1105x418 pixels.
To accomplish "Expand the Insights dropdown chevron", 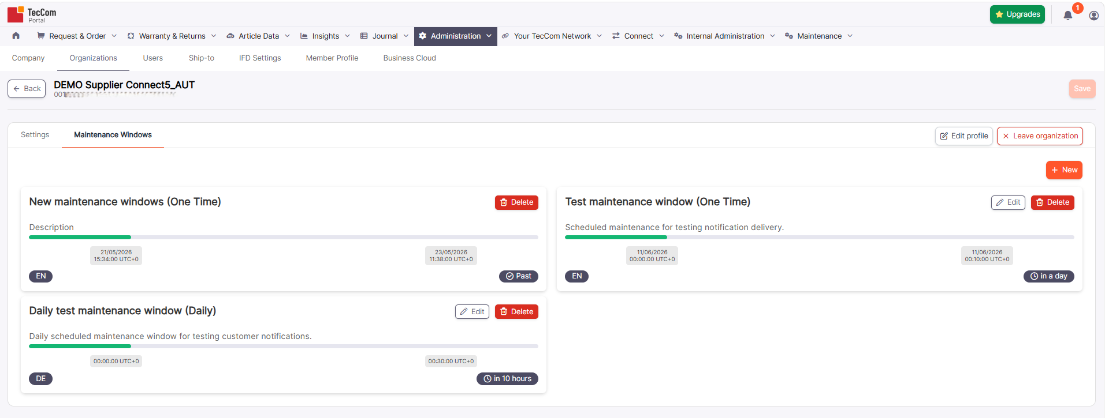I will pyautogui.click(x=347, y=36).
